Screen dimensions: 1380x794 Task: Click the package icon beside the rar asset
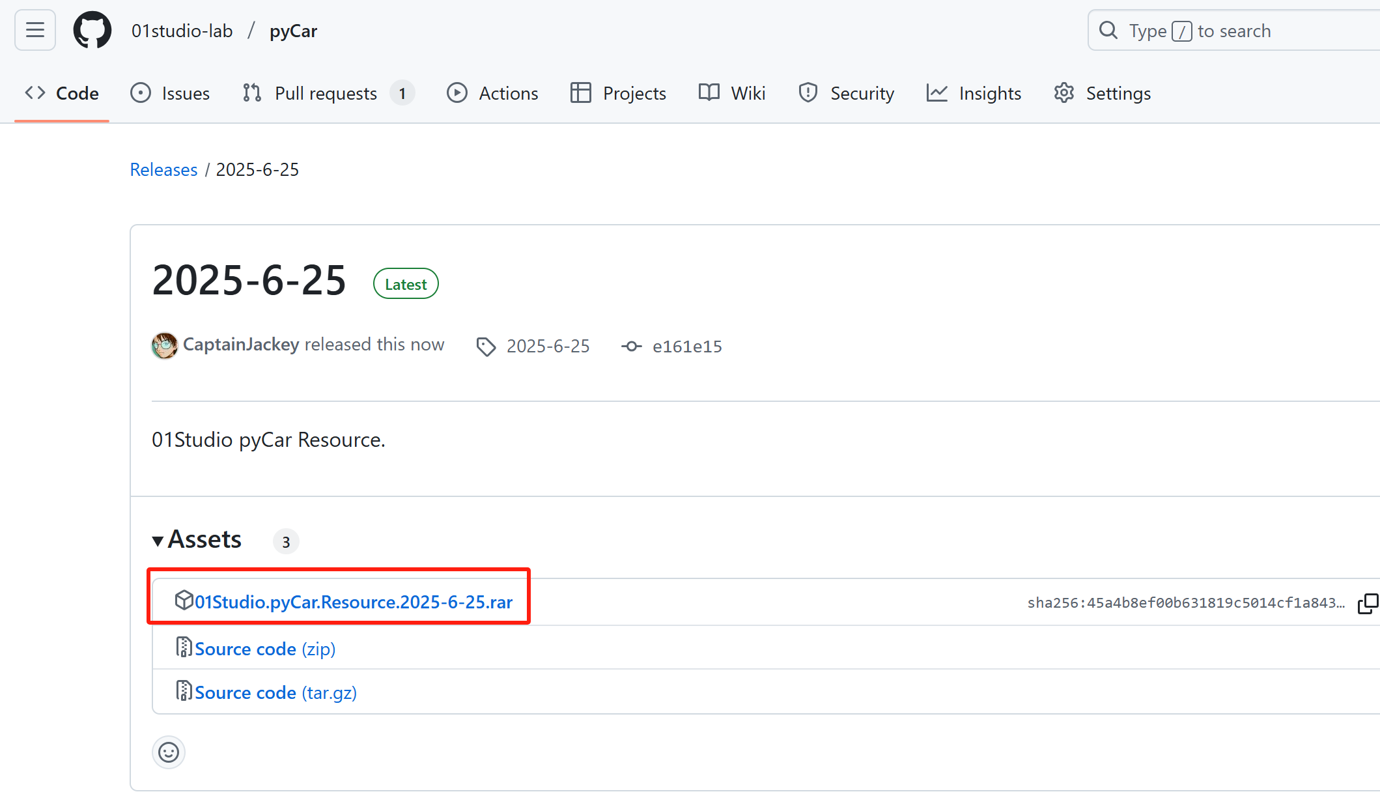point(184,600)
